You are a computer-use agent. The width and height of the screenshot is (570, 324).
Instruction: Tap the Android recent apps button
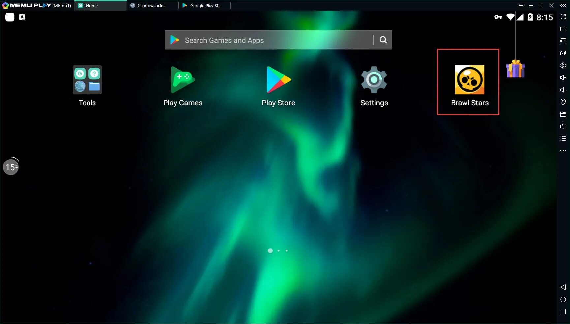click(x=563, y=311)
